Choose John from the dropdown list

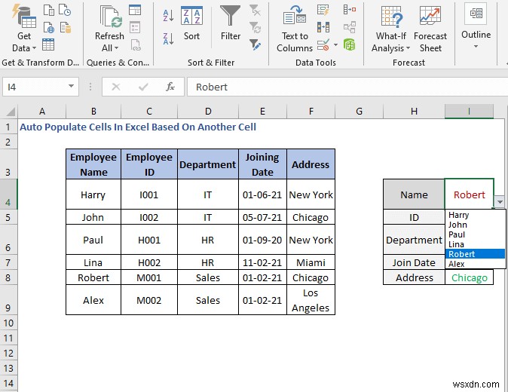coord(475,225)
